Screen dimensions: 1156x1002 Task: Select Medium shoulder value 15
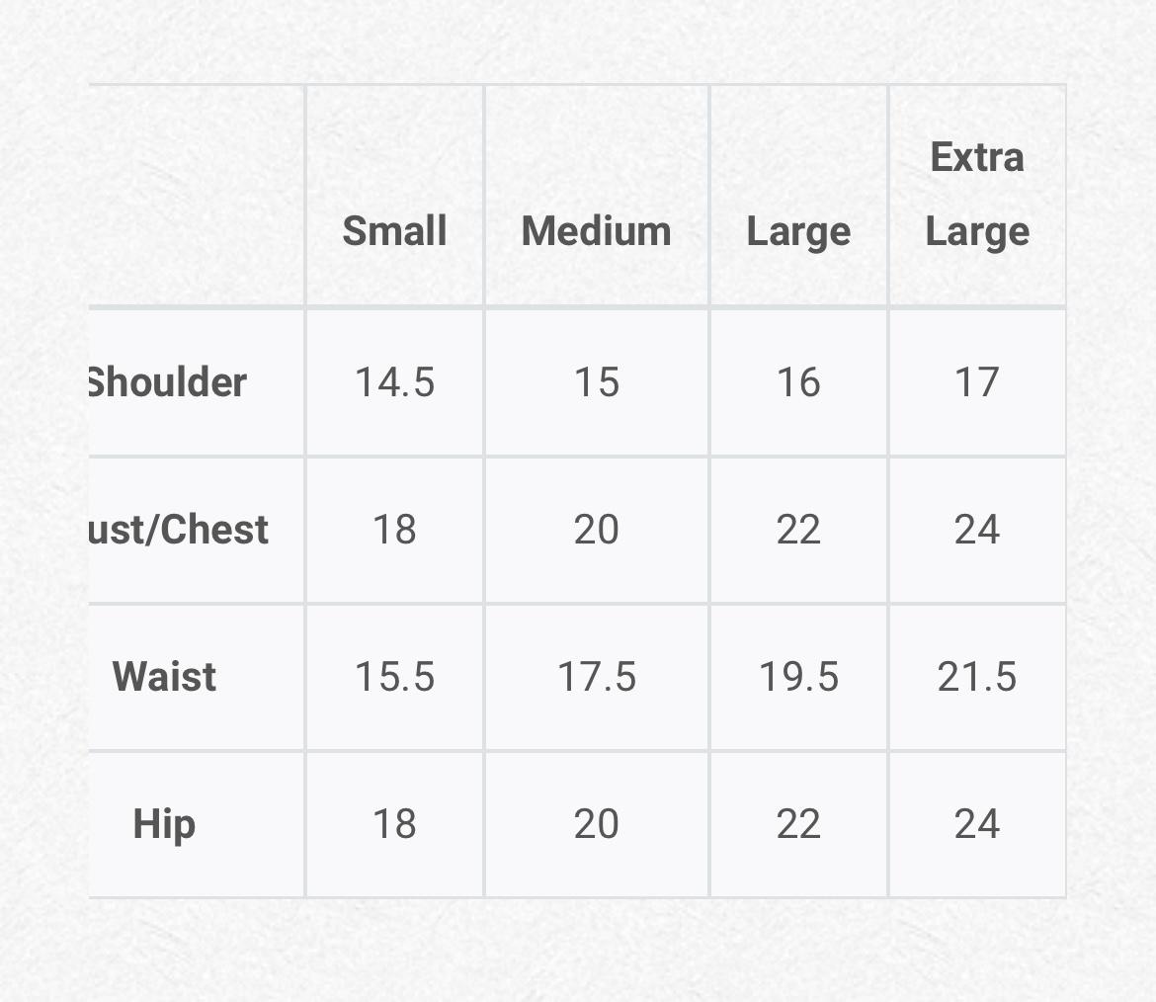pos(597,382)
